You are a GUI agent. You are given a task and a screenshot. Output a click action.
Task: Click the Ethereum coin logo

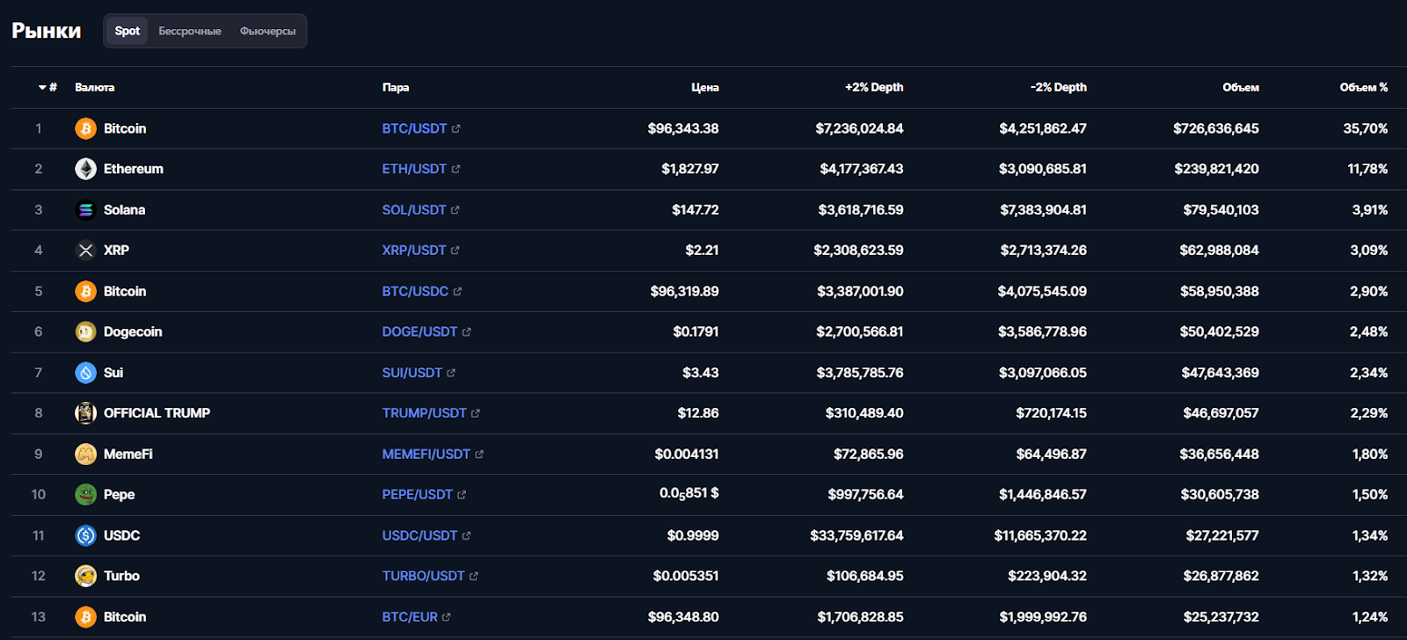[x=85, y=169]
